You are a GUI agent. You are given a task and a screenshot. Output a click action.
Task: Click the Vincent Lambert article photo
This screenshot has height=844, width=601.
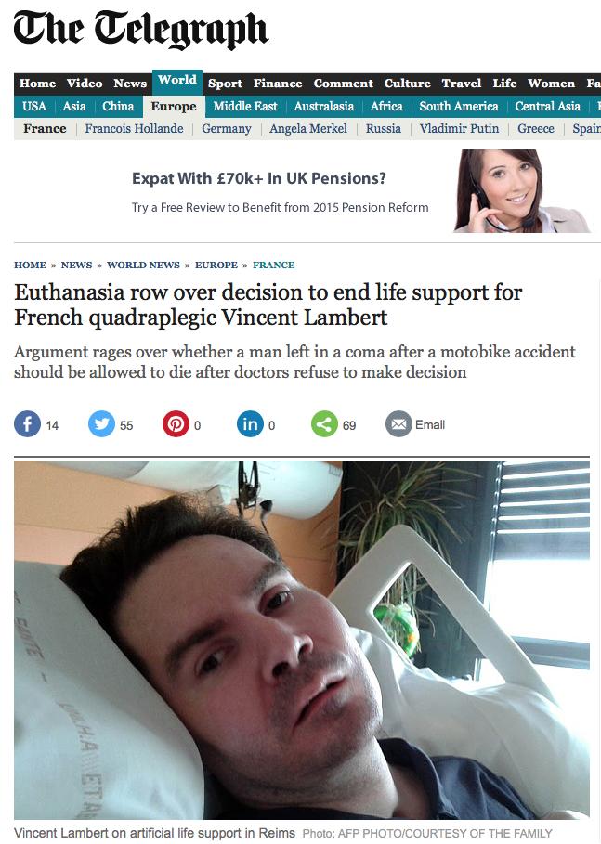(x=302, y=640)
